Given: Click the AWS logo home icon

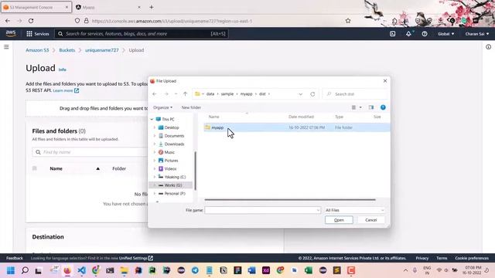Looking at the screenshot, I should click(11, 34).
